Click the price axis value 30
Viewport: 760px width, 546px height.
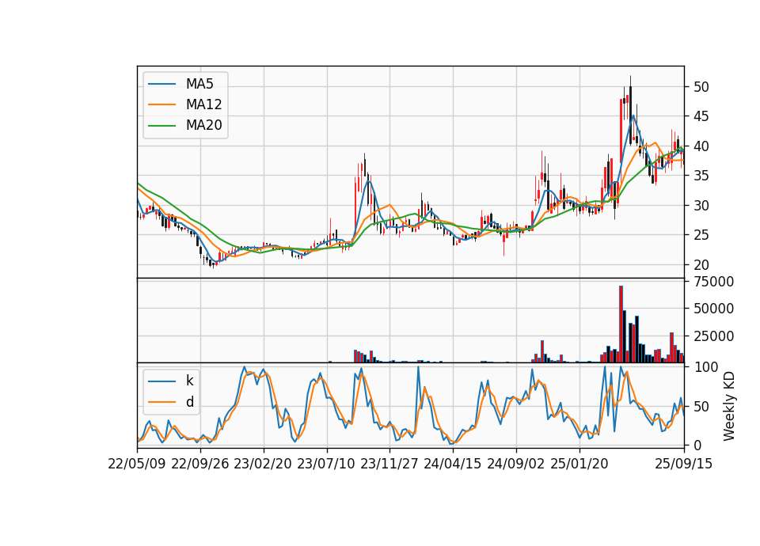click(701, 206)
